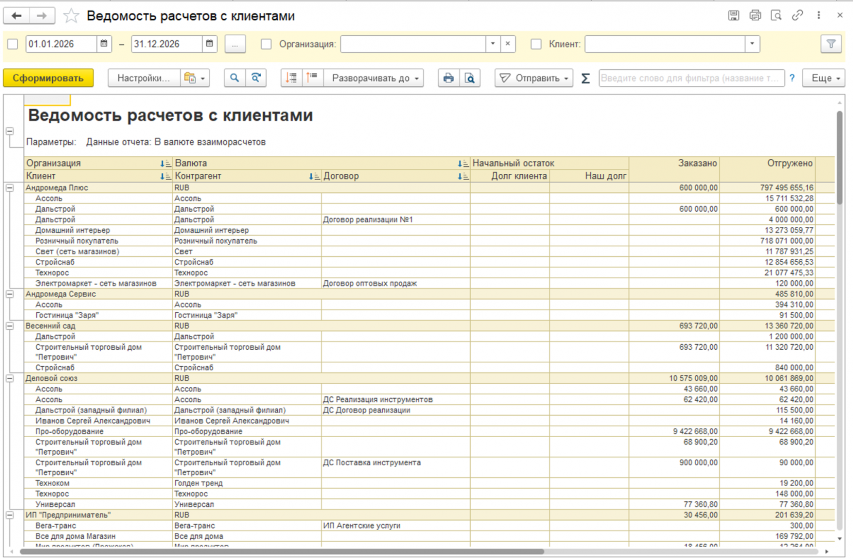Click the period selection ellipsis button
The width and height of the screenshot is (853, 559).
pos(235,44)
